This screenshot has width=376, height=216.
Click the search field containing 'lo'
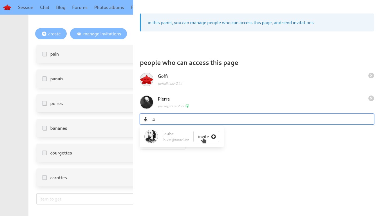[x=257, y=119]
